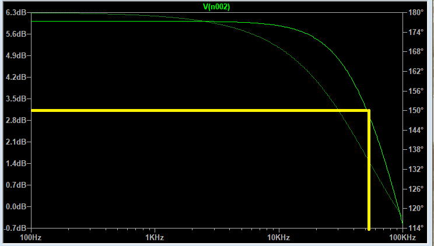Click the -0.7dB left axis label
The width and height of the screenshot is (434, 246).
(15, 228)
